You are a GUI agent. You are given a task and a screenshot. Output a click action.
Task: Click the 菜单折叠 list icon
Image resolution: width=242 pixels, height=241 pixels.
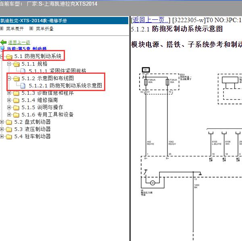point(31,29)
